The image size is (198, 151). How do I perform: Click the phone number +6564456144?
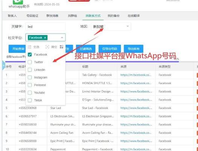point(27,133)
